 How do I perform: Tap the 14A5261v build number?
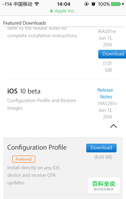pos(107,103)
